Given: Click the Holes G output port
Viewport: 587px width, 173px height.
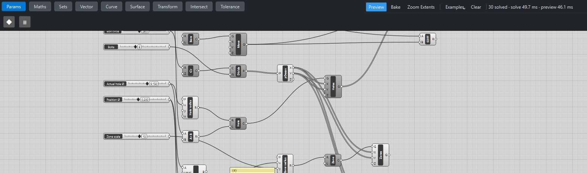Looking at the screenshot, I should click(x=341, y=86).
